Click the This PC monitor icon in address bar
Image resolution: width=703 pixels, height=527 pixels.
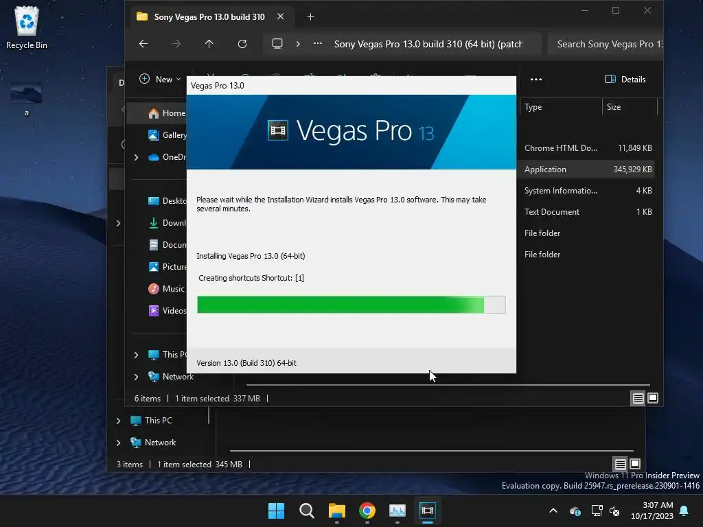[x=277, y=44]
